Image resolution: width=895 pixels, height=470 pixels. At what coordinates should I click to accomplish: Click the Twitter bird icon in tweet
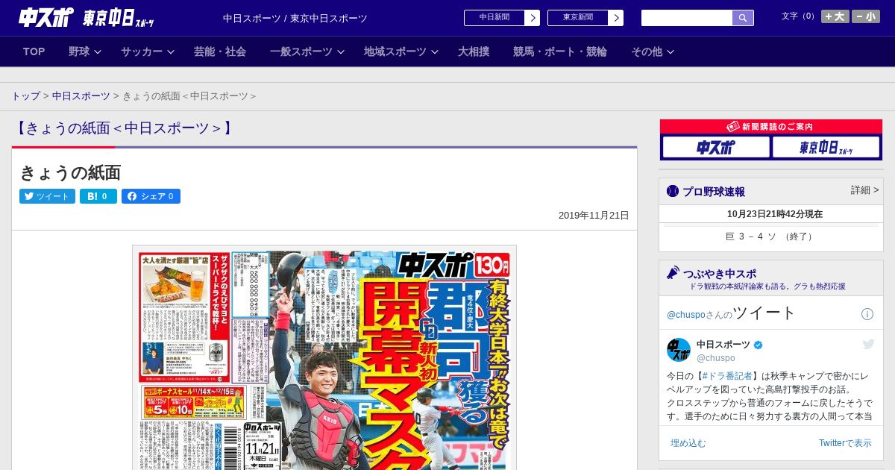[868, 344]
